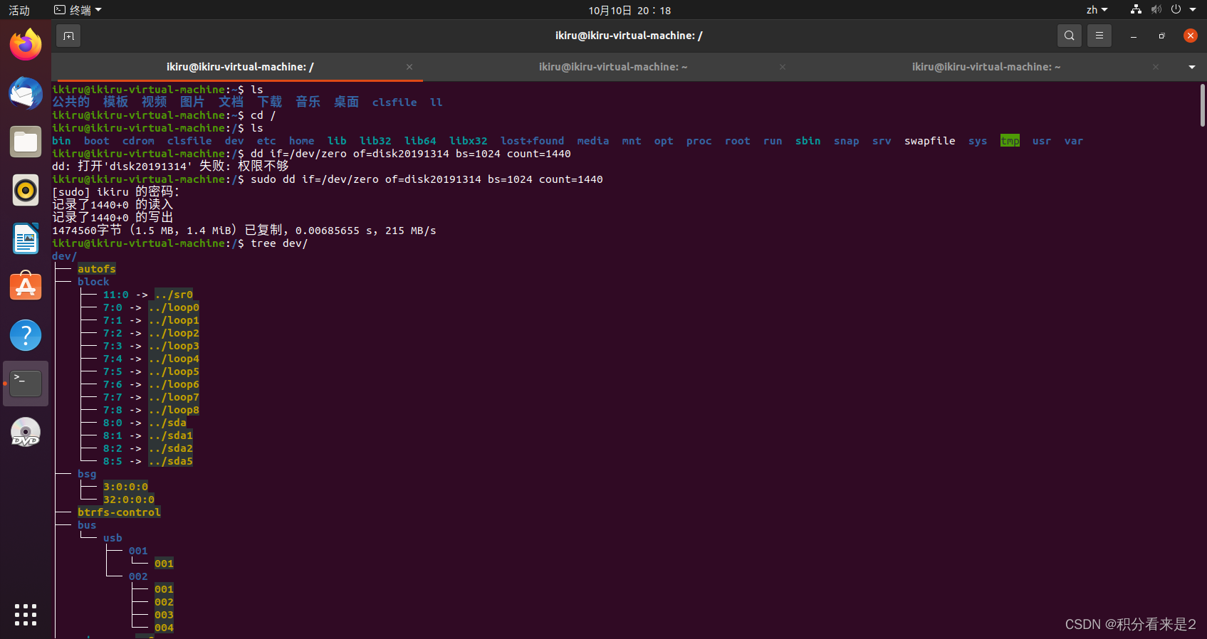The image size is (1207, 639).
Task: Open the 终端 application menu
Action: click(x=78, y=10)
